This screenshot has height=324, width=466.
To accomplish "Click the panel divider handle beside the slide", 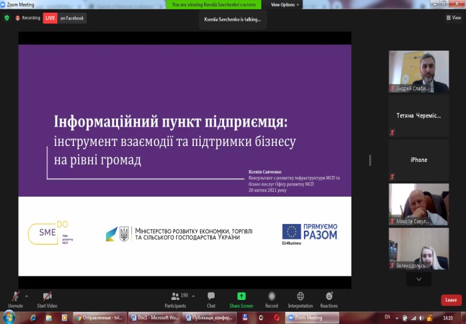I will (x=370, y=160).
